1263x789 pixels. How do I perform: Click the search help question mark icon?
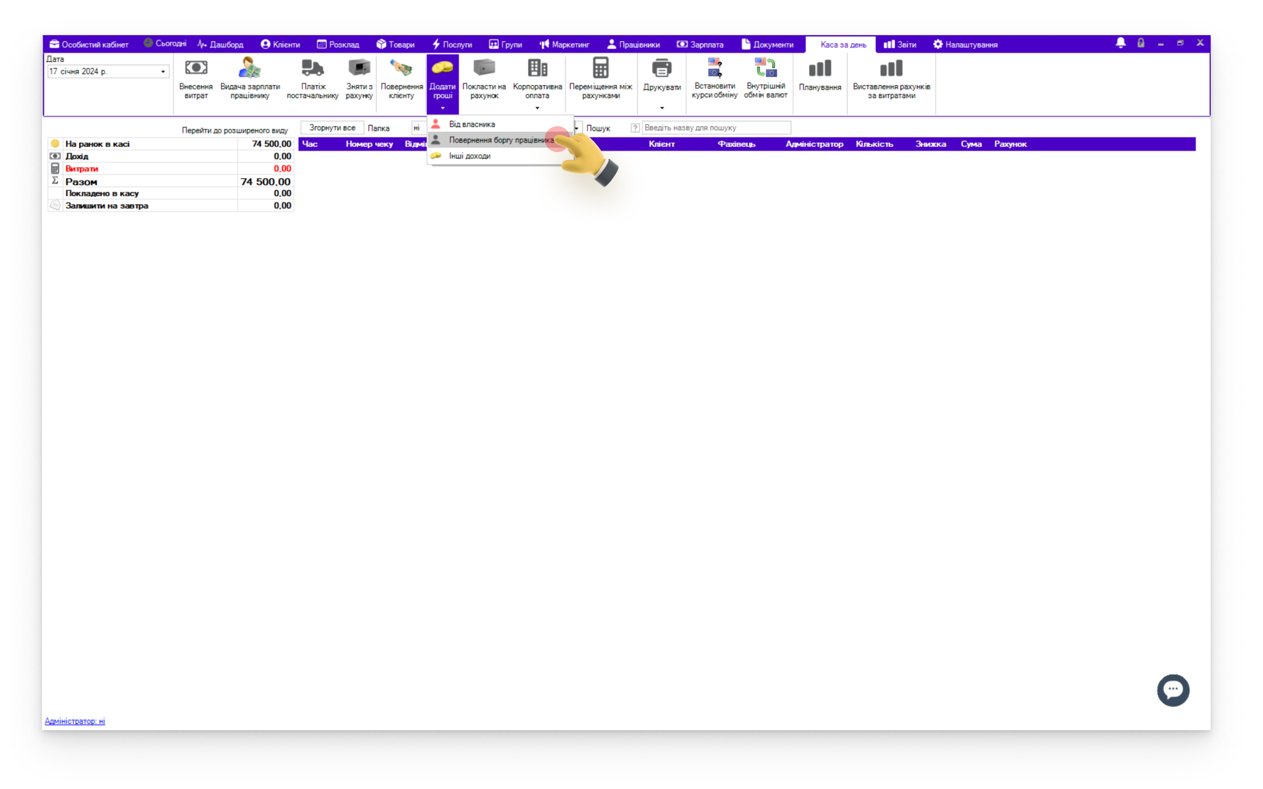click(634, 128)
